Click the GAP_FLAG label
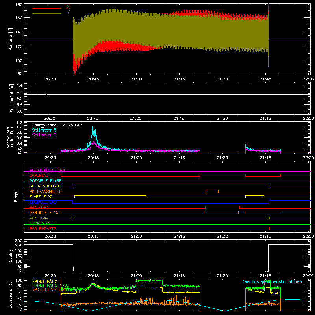 coord(39,175)
